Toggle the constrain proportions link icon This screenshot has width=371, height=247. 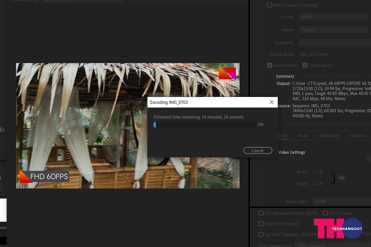(x=341, y=178)
